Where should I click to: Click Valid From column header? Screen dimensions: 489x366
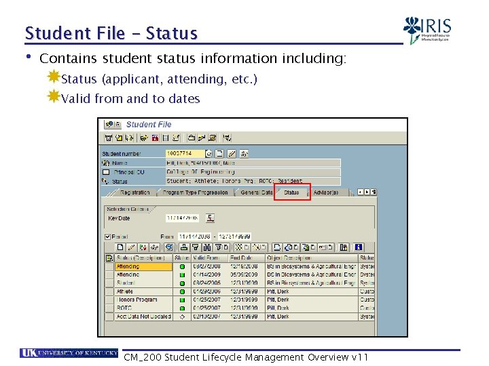tap(209, 258)
